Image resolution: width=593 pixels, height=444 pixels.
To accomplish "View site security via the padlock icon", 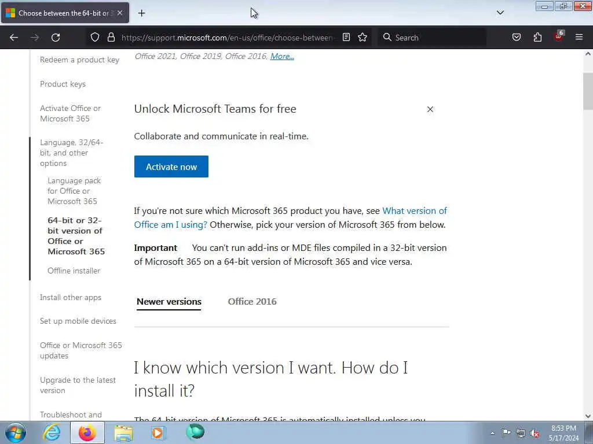I will point(111,38).
